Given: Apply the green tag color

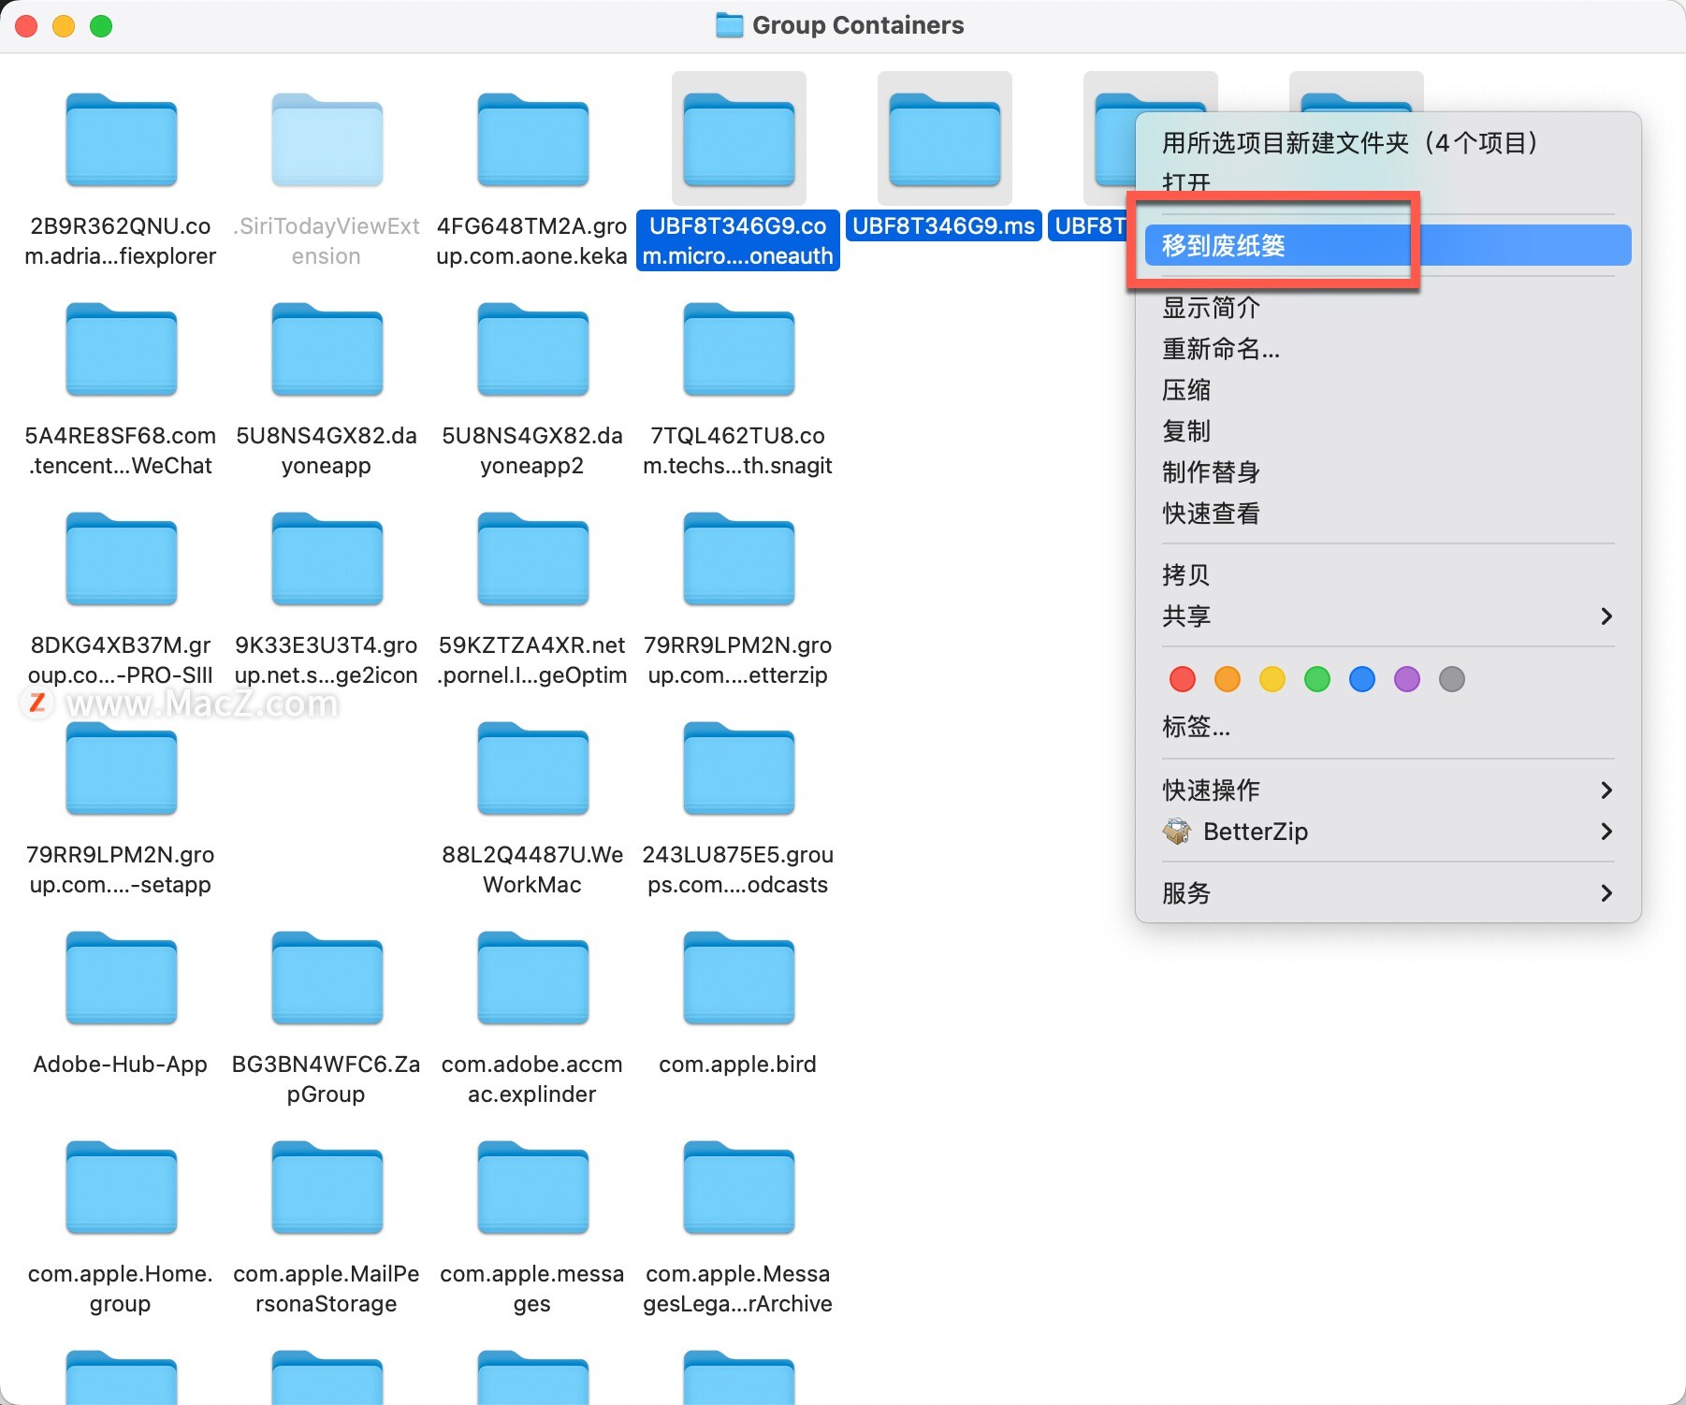Looking at the screenshot, I should [1317, 679].
